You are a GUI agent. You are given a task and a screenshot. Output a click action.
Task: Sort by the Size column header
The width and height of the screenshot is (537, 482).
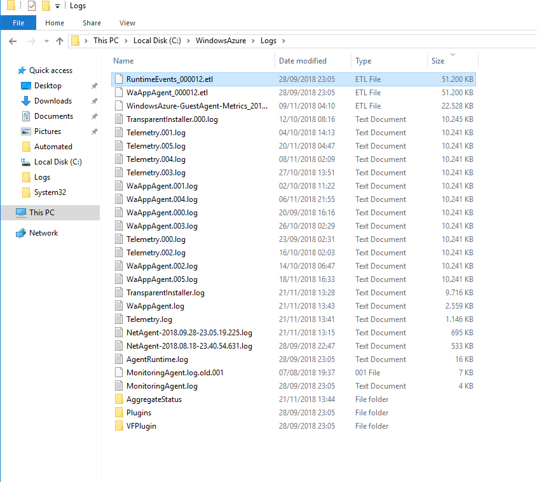click(x=438, y=61)
